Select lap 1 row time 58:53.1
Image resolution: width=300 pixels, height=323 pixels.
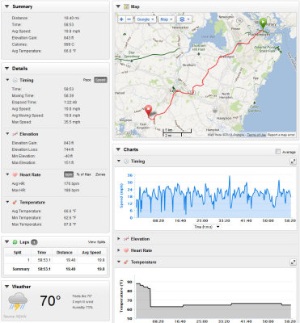tap(44, 260)
